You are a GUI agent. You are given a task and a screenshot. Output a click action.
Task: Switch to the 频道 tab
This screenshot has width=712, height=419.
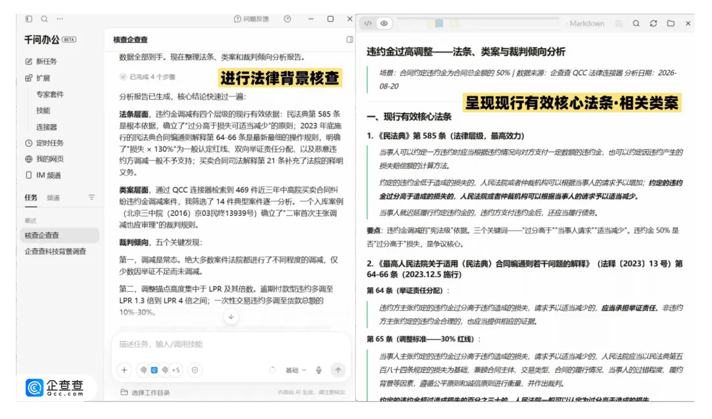pos(53,198)
